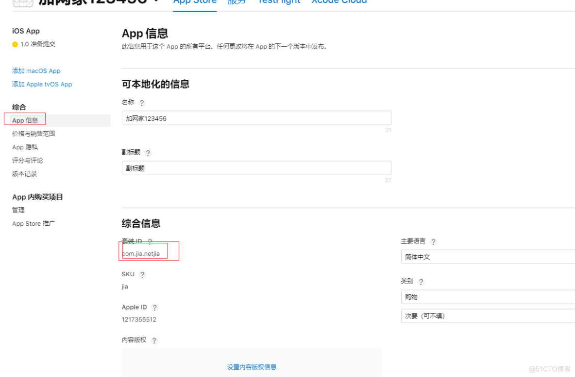Viewport: 575px width, 377px height.
Task: Open 版本记录 in the sidebar
Action: point(25,174)
